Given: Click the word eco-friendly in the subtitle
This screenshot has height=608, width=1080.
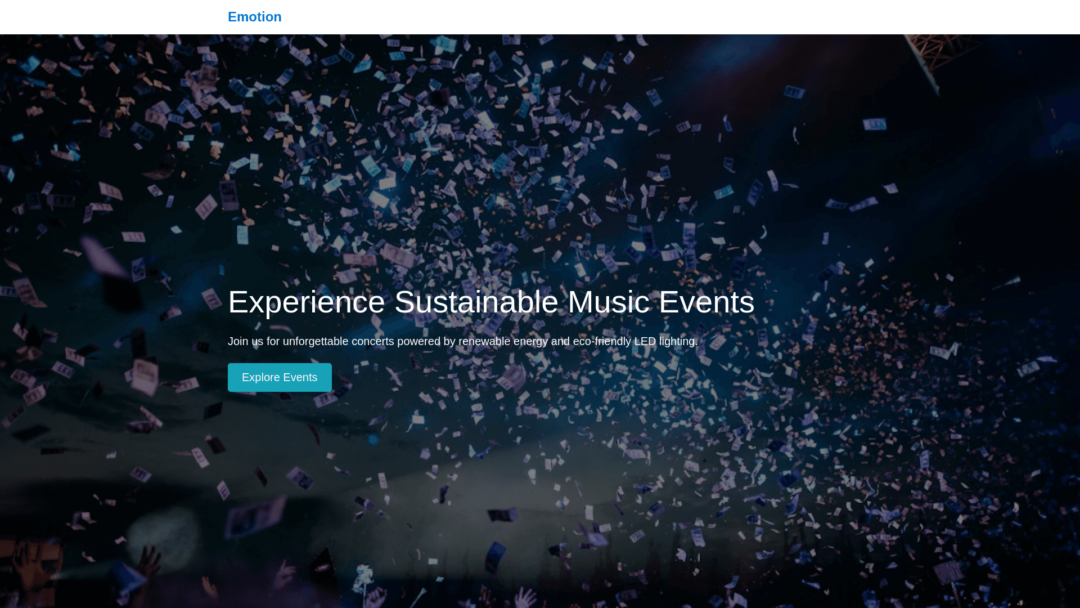Looking at the screenshot, I should tap(601, 341).
